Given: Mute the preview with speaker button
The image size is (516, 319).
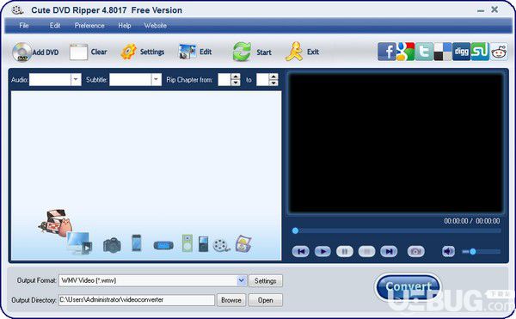Looking at the screenshot, I should [x=448, y=252].
